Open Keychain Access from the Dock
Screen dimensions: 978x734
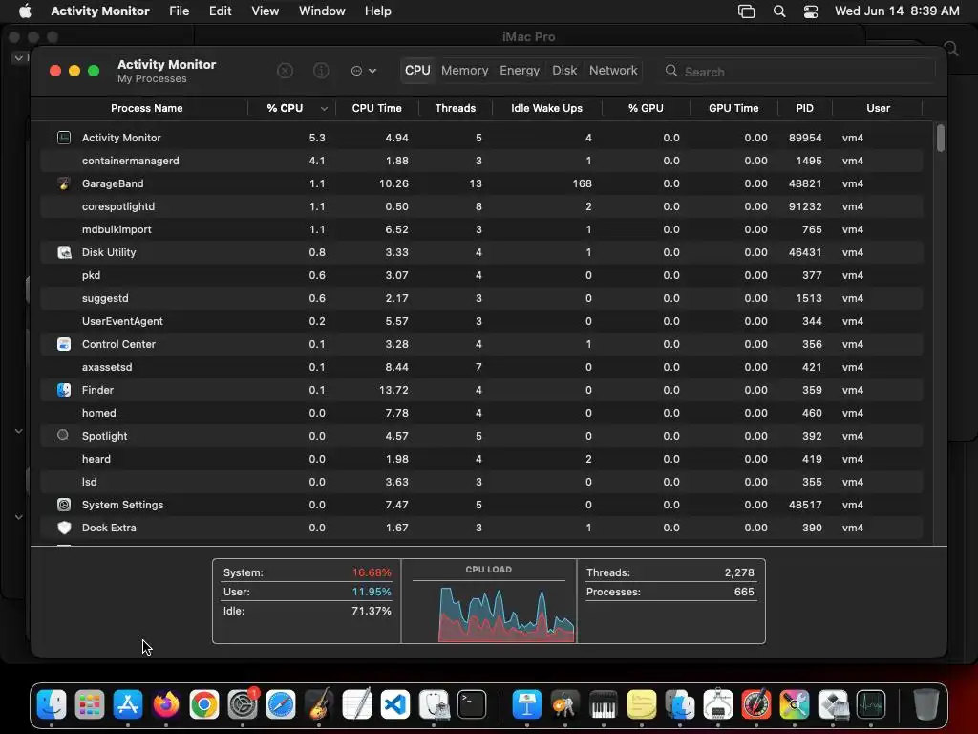point(564,704)
